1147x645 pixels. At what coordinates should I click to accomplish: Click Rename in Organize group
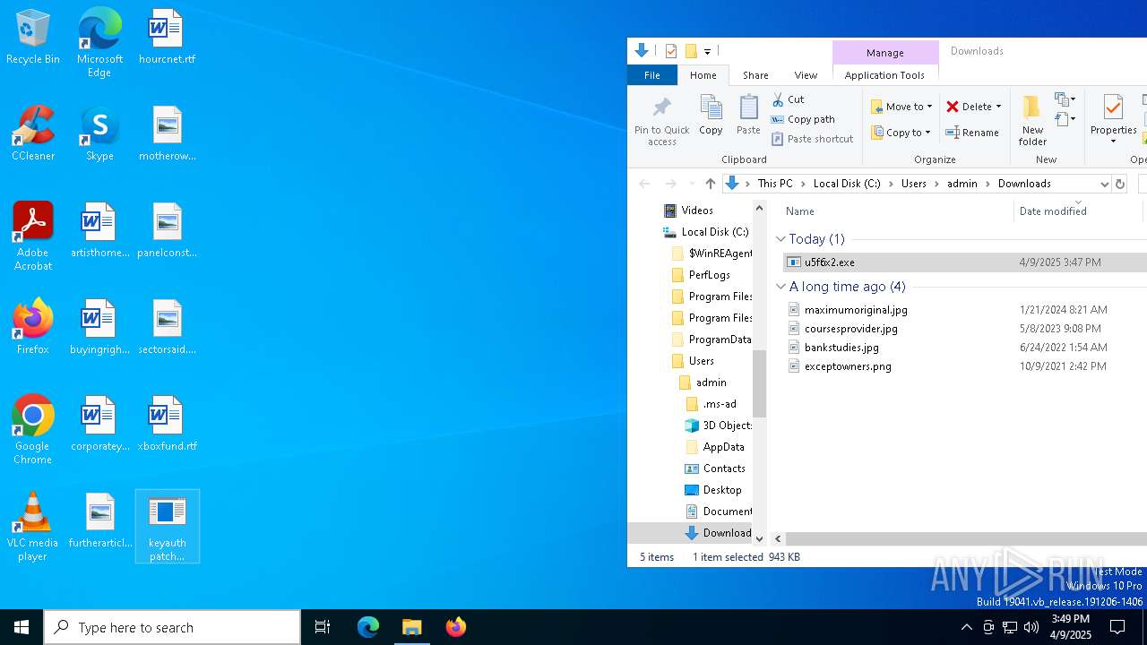tap(972, 133)
